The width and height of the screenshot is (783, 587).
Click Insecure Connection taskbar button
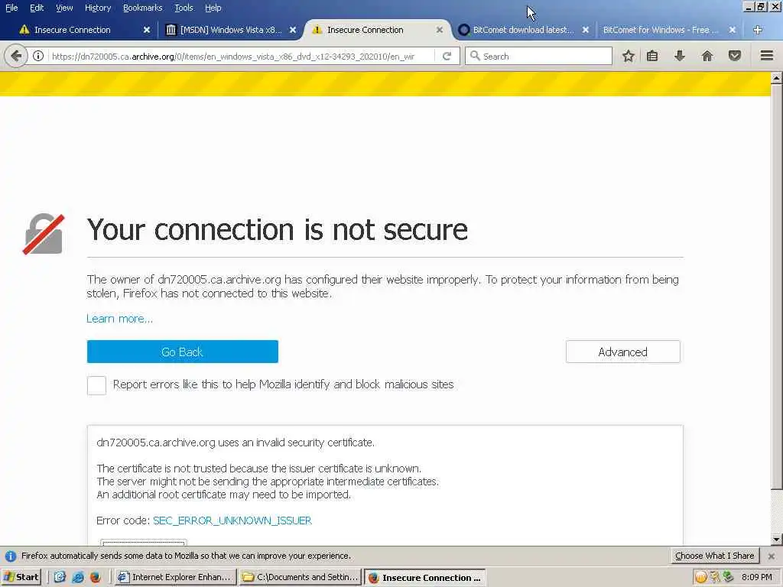[x=424, y=578]
